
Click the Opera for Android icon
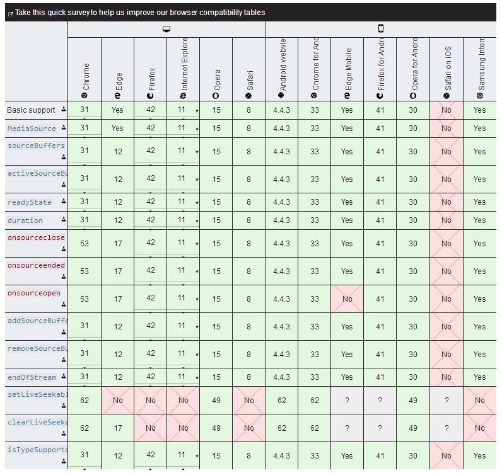[413, 95]
